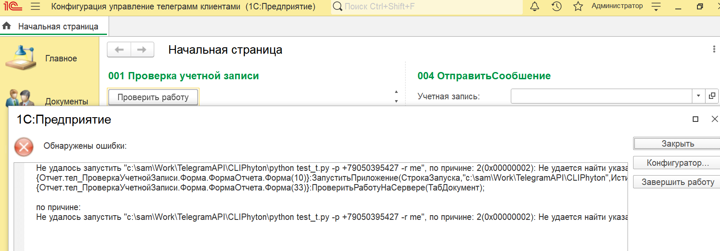The image size is (720, 251).
Task: Click the Конфигуратор... button
Action: point(677,163)
